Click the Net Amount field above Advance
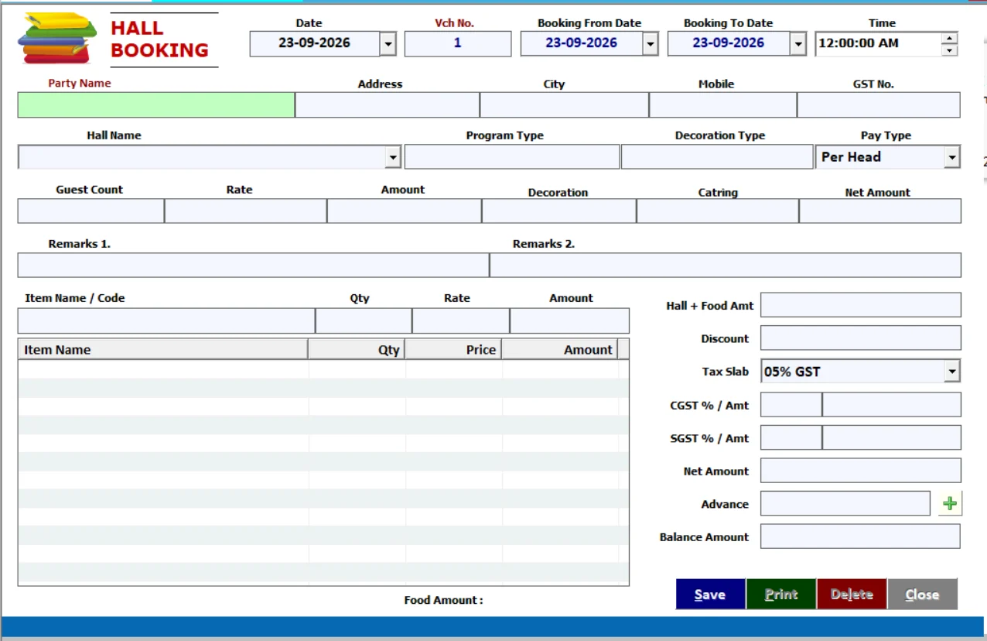 point(861,471)
